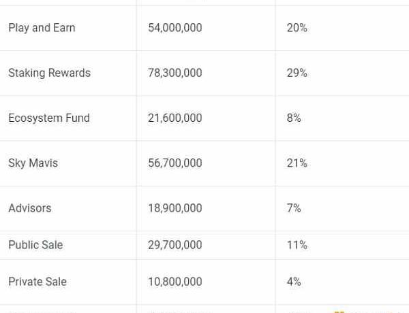Click the 78,300,000 amount cell
409x313 pixels.
tap(175, 73)
